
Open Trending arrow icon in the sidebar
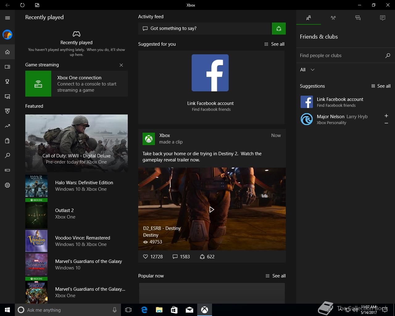pos(7,126)
